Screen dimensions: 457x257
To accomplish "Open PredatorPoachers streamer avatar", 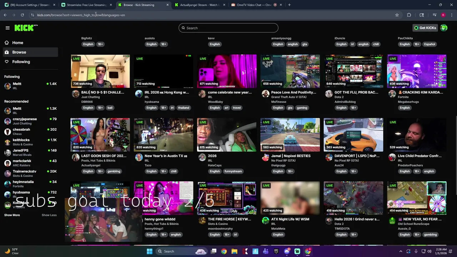I will pyautogui.click(x=392, y=157).
